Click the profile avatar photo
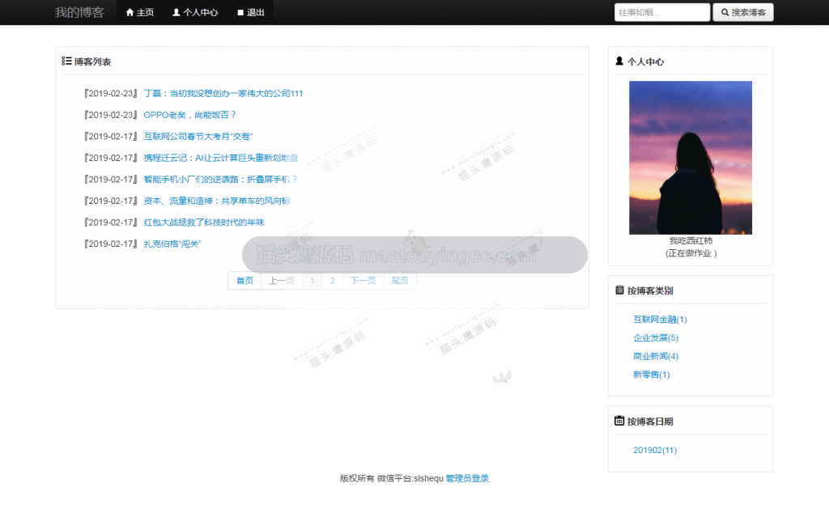The width and height of the screenshot is (829, 509). [x=691, y=158]
